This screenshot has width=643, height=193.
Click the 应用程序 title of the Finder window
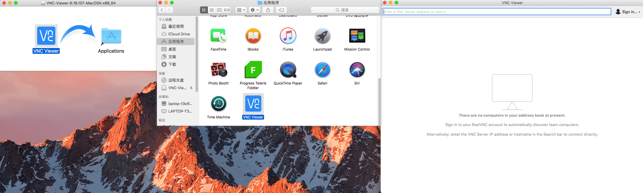pos(271,3)
